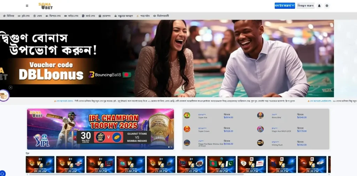Click the ৳3366.00 win amount
The image size is (357, 176).
coord(229,144)
